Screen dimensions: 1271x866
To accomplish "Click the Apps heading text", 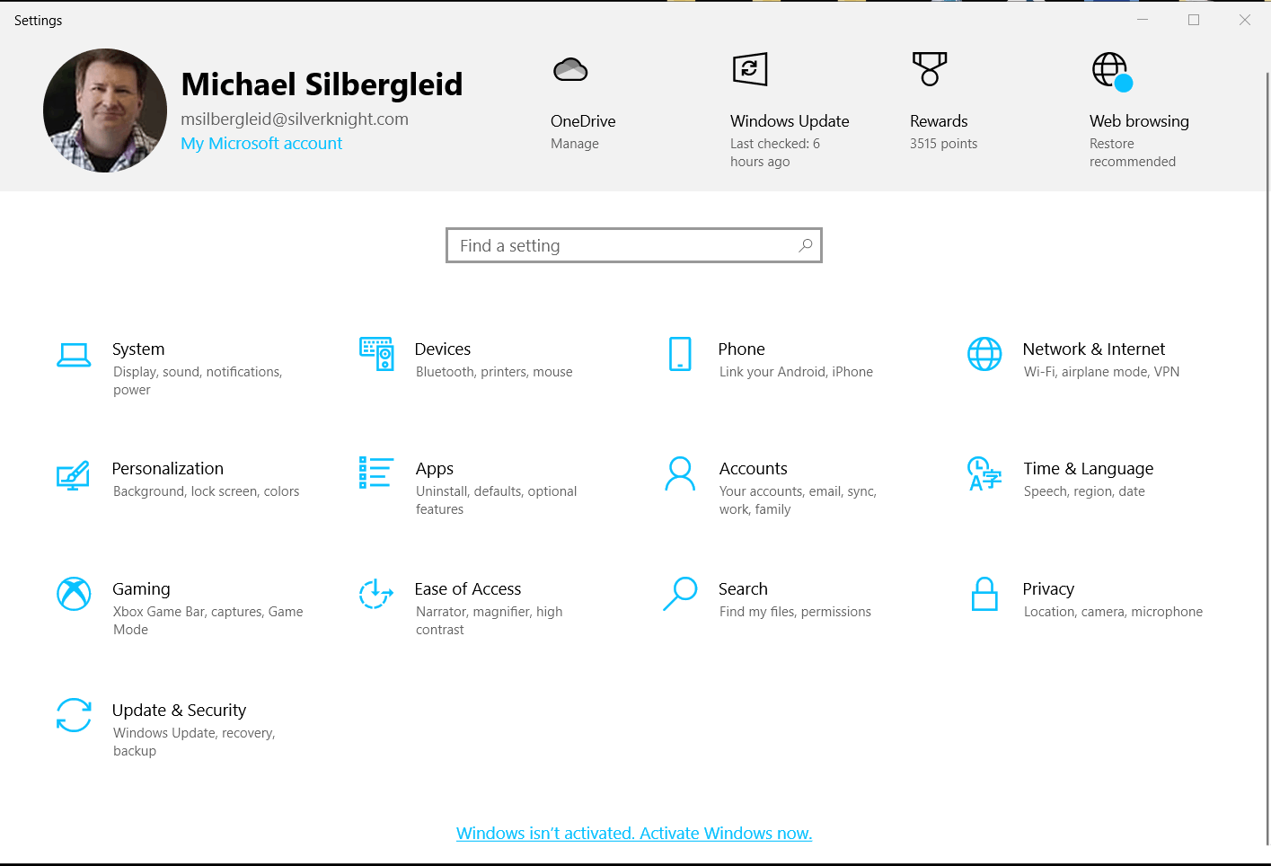I will (x=435, y=469).
